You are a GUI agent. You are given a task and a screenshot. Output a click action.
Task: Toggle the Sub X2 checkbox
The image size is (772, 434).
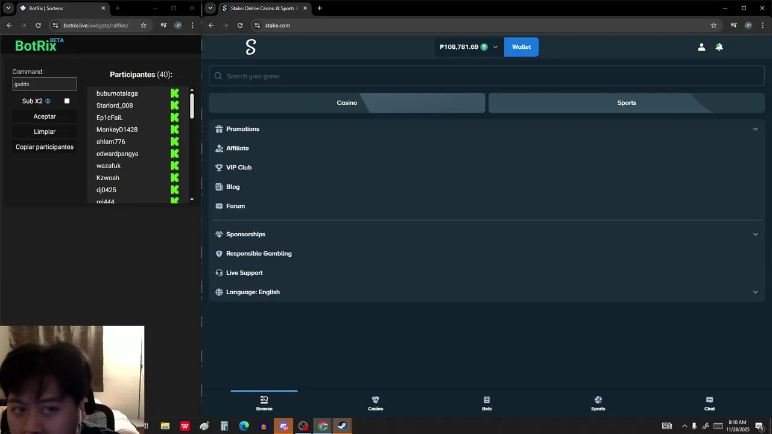click(67, 101)
